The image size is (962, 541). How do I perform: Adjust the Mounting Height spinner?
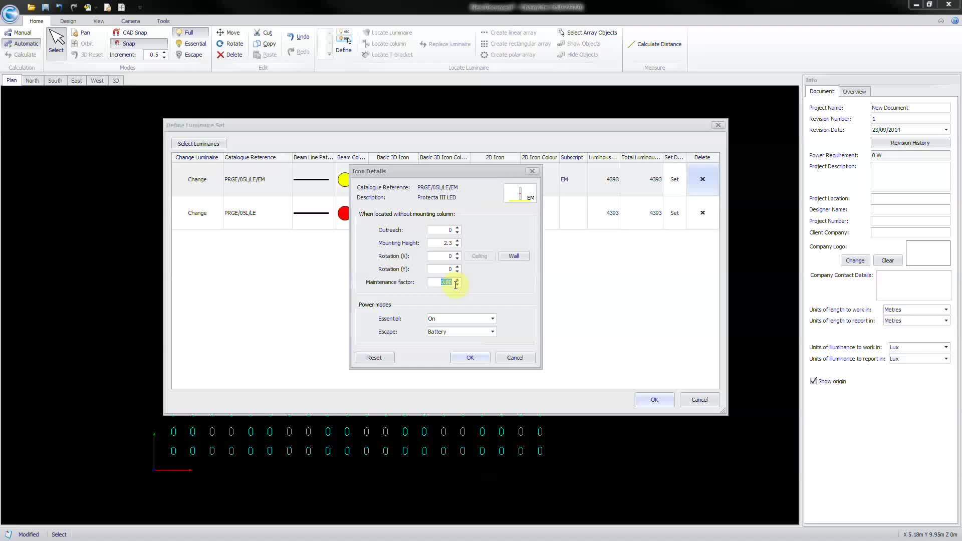(457, 243)
